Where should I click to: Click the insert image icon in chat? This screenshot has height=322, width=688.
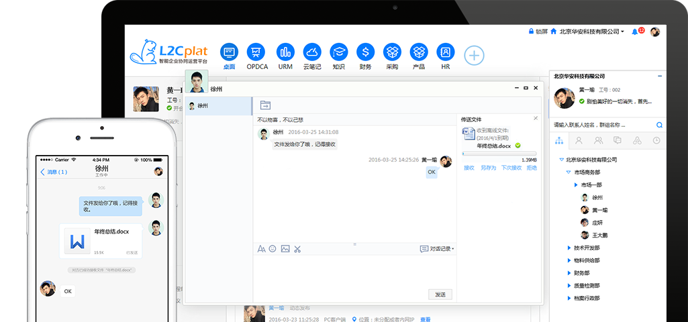point(285,249)
